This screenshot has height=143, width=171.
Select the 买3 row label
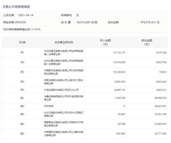(x=22, y=72)
